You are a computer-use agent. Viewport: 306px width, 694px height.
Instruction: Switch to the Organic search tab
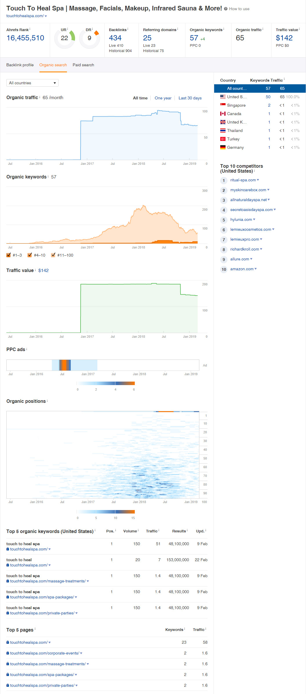(53, 65)
